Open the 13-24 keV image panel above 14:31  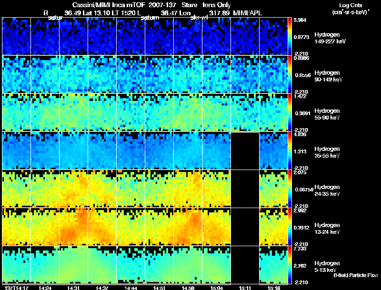point(74,227)
